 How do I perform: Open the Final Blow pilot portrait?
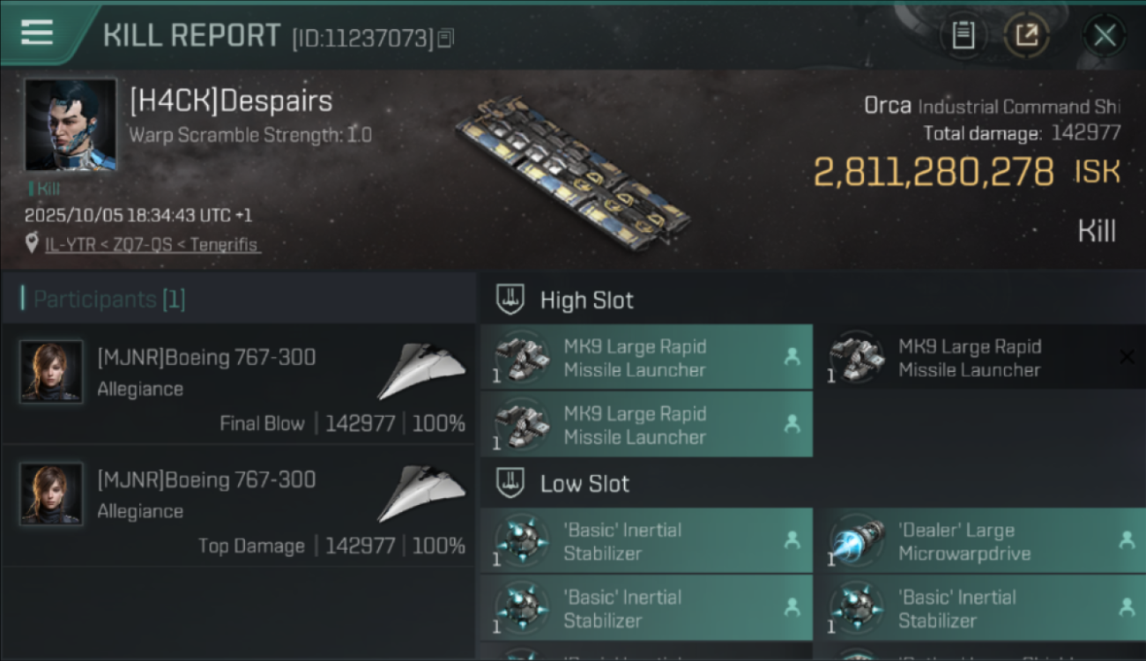[51, 372]
